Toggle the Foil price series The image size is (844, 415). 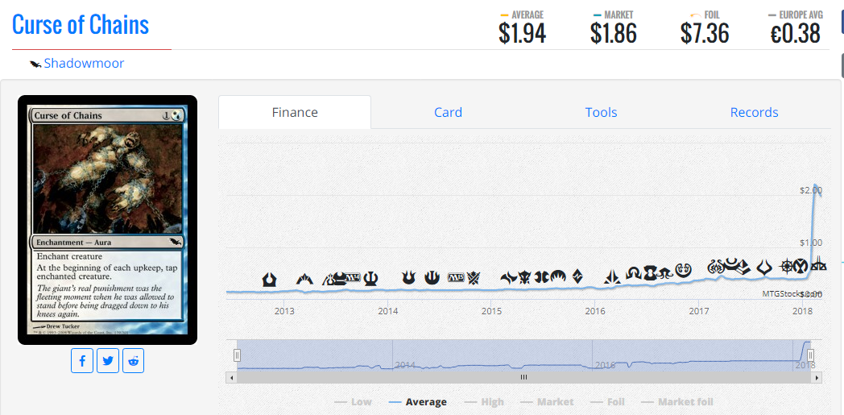[x=608, y=401]
